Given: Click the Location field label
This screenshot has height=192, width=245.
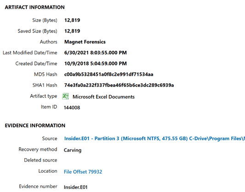Looking at the screenshot, I should tap(48, 171).
